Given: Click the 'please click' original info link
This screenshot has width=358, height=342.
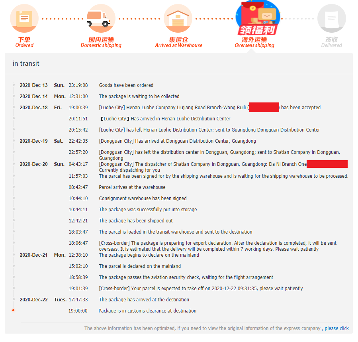Looking at the screenshot, I should [x=336, y=328].
